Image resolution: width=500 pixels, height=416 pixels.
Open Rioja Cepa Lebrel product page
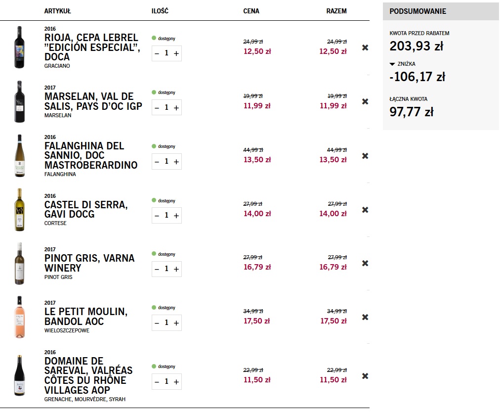tap(92, 47)
